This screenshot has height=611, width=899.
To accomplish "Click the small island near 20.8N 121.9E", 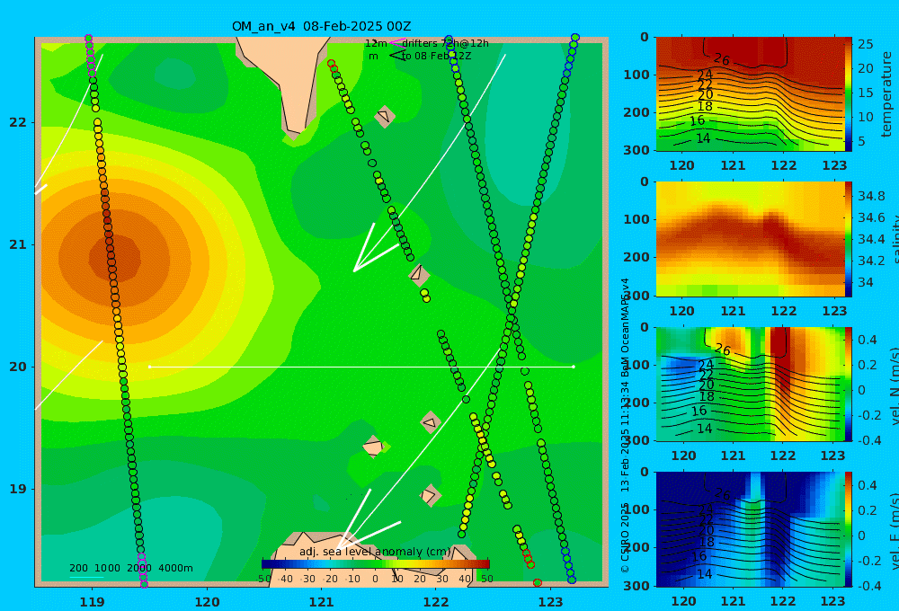I will coord(419,274).
